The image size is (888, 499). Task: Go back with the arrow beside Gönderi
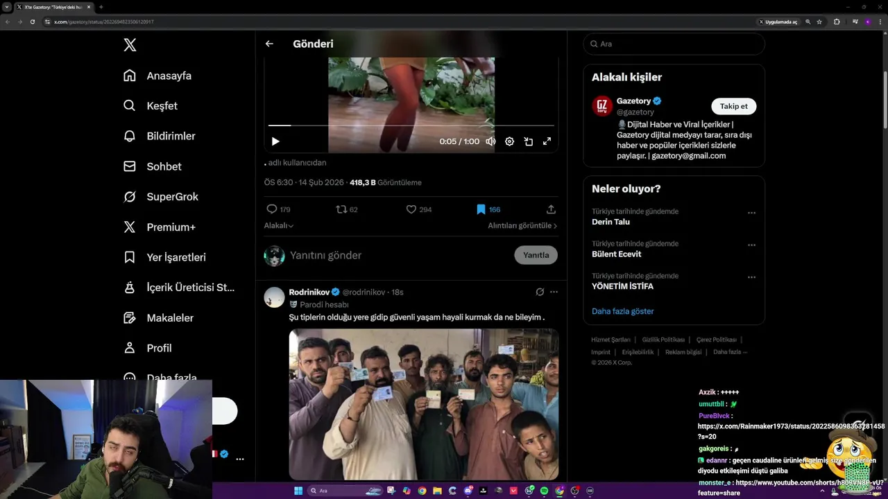(269, 44)
